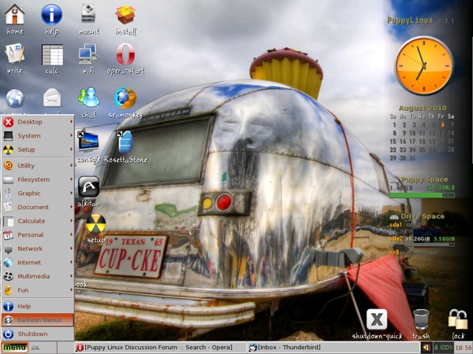Open the Fun submenu
The image size is (473, 354).
click(38, 290)
